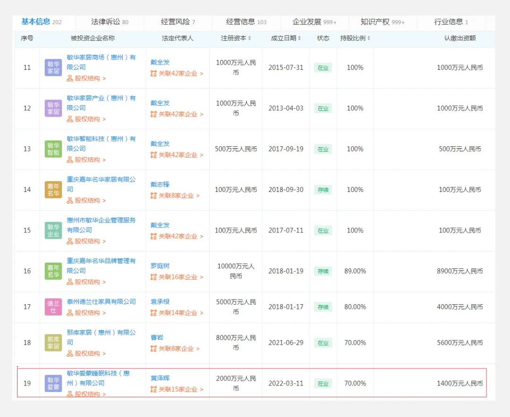Open 敏华爱蒙睡眠科技（惠州）有限公司 page
This screenshot has width=510, height=417.
[x=98, y=378]
